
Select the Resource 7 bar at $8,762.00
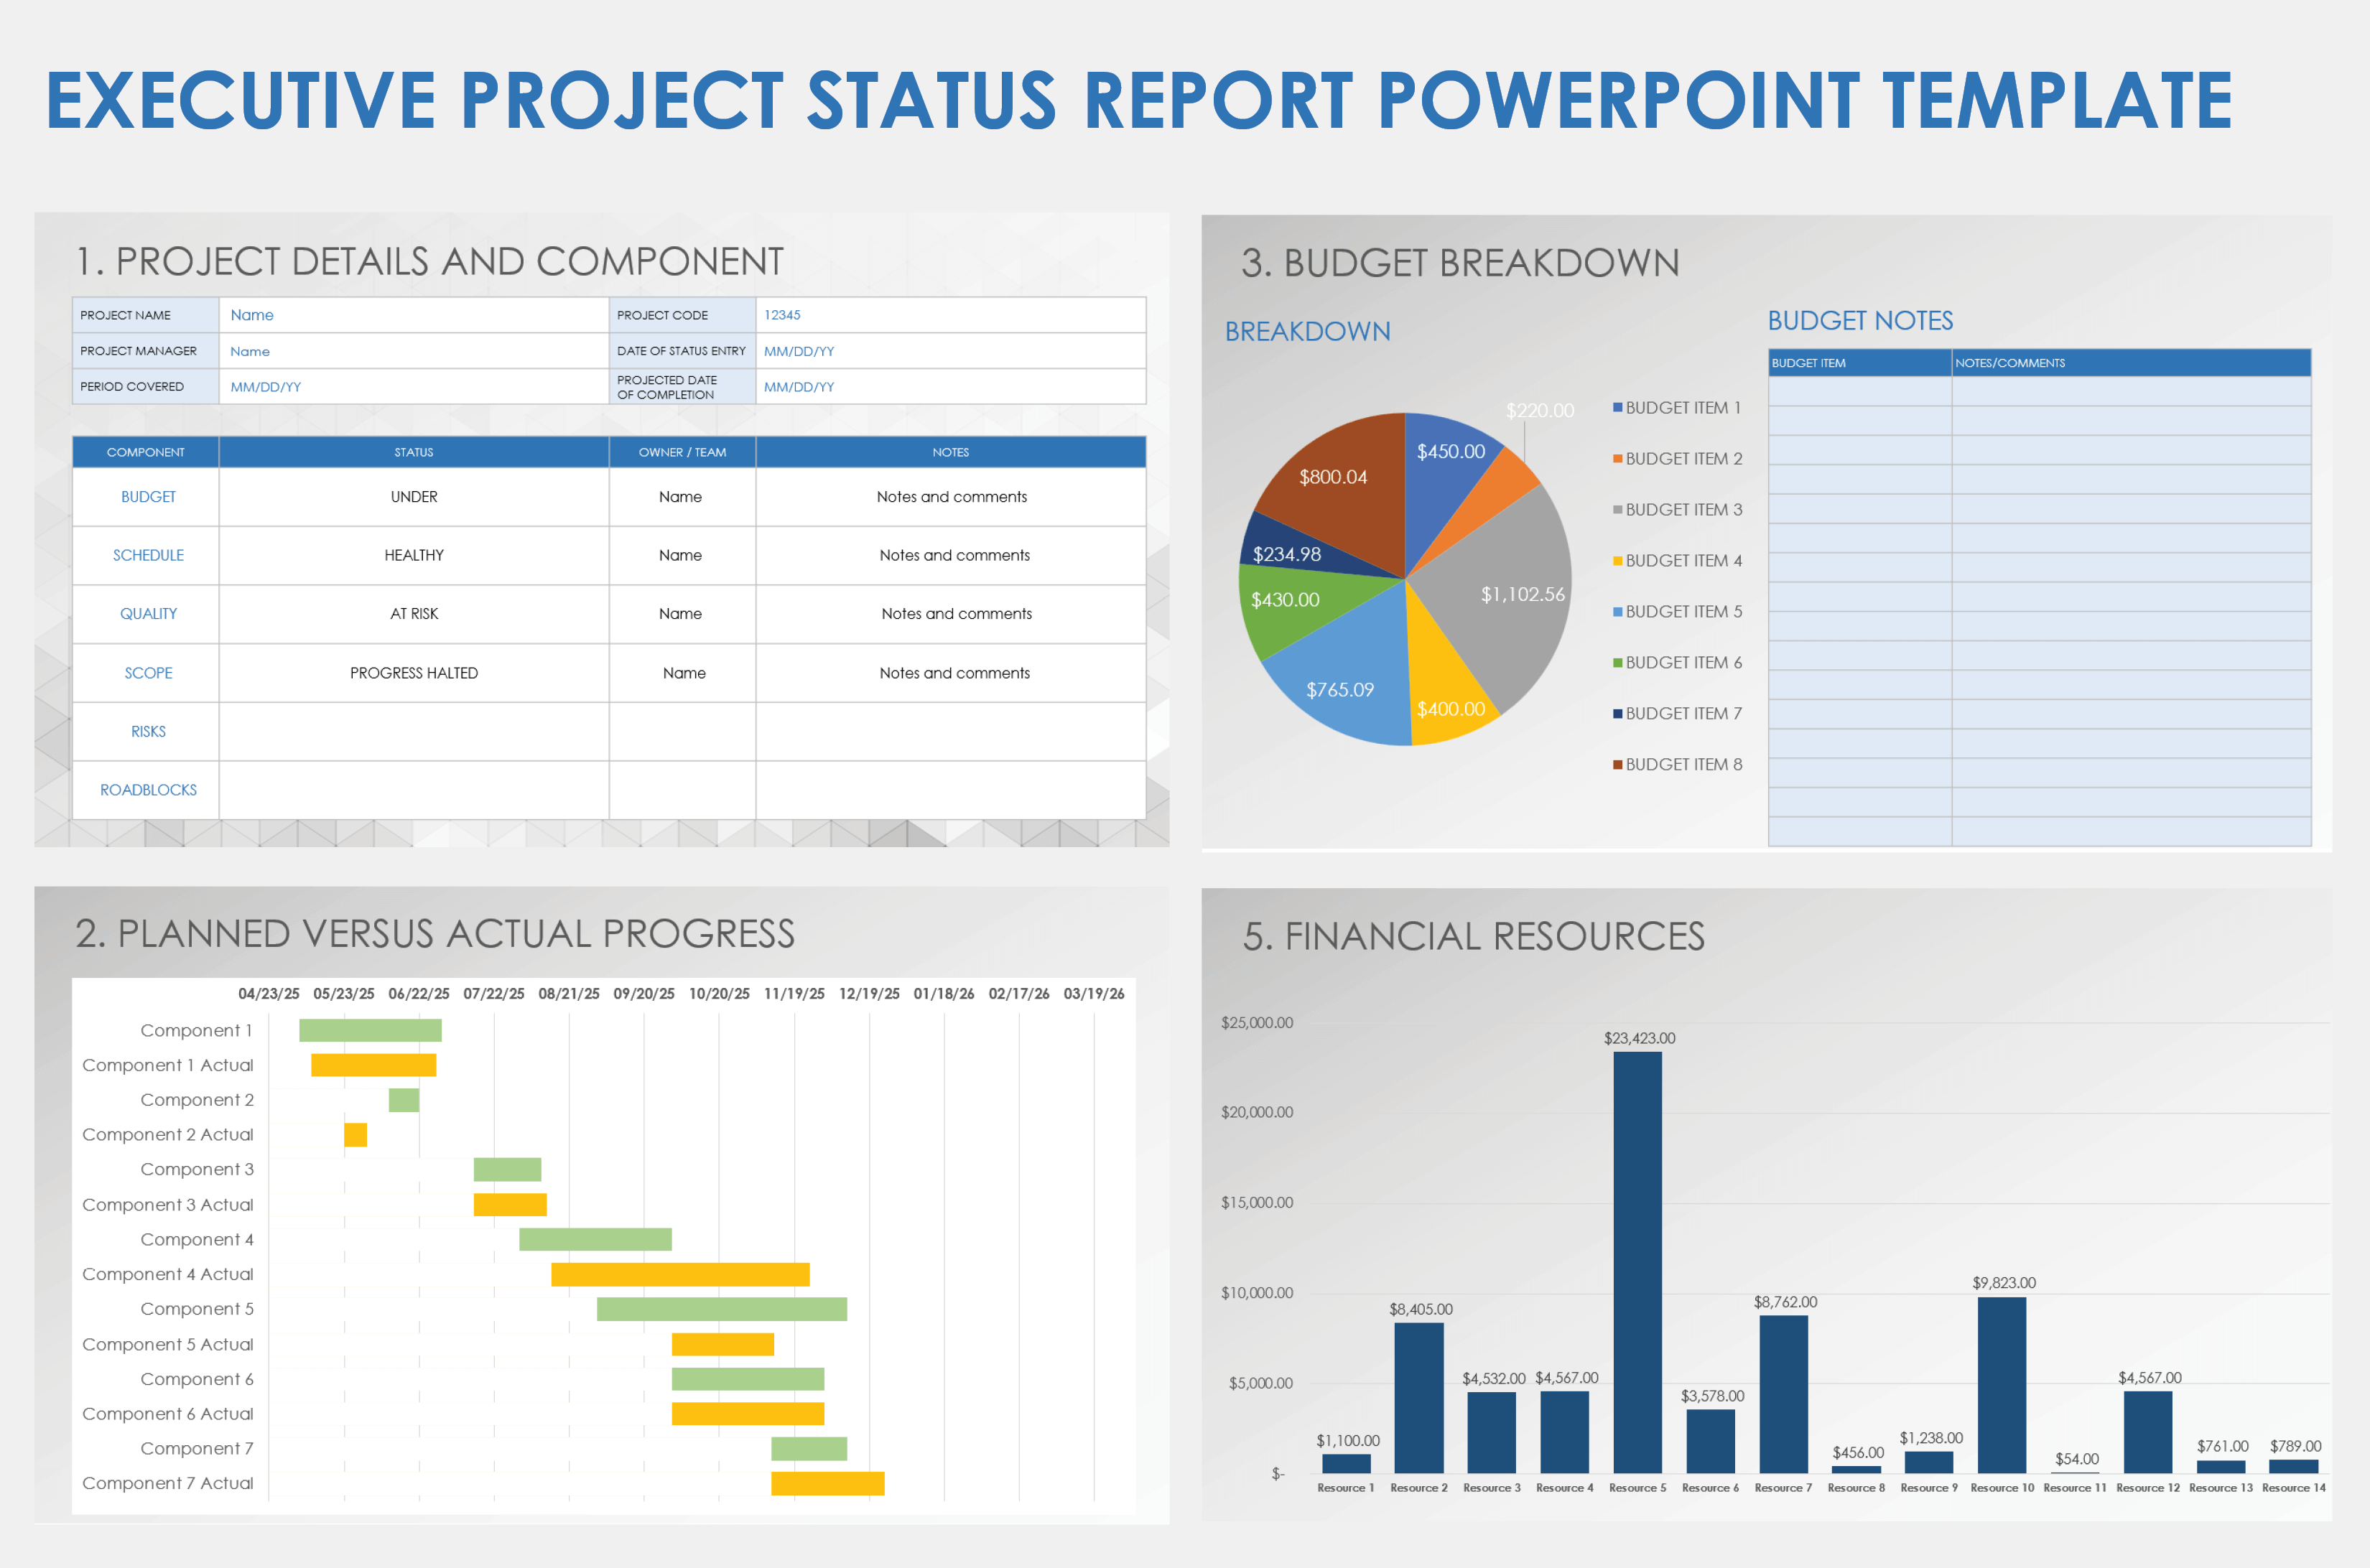coord(1784,1395)
